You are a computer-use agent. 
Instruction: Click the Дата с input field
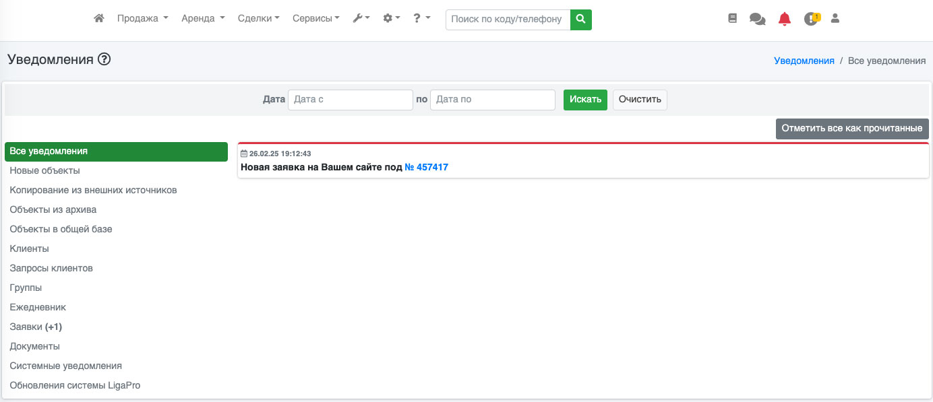[x=350, y=100]
